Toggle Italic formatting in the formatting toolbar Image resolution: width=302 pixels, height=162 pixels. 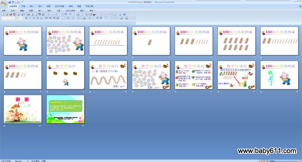tap(30, 18)
